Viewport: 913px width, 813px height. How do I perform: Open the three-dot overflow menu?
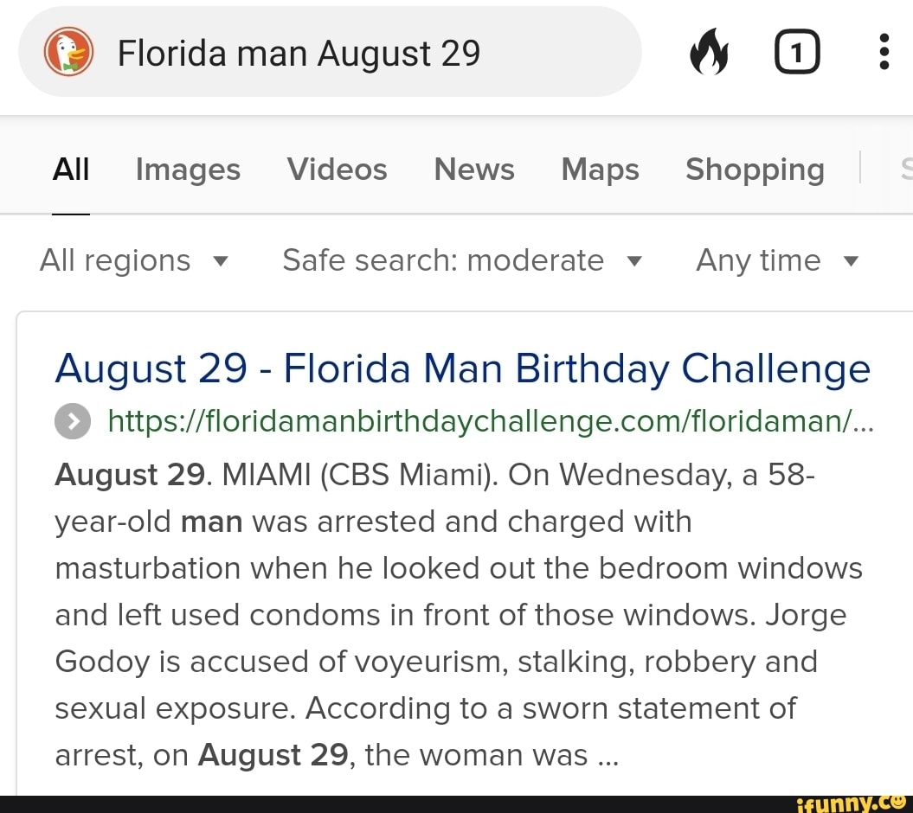(884, 52)
